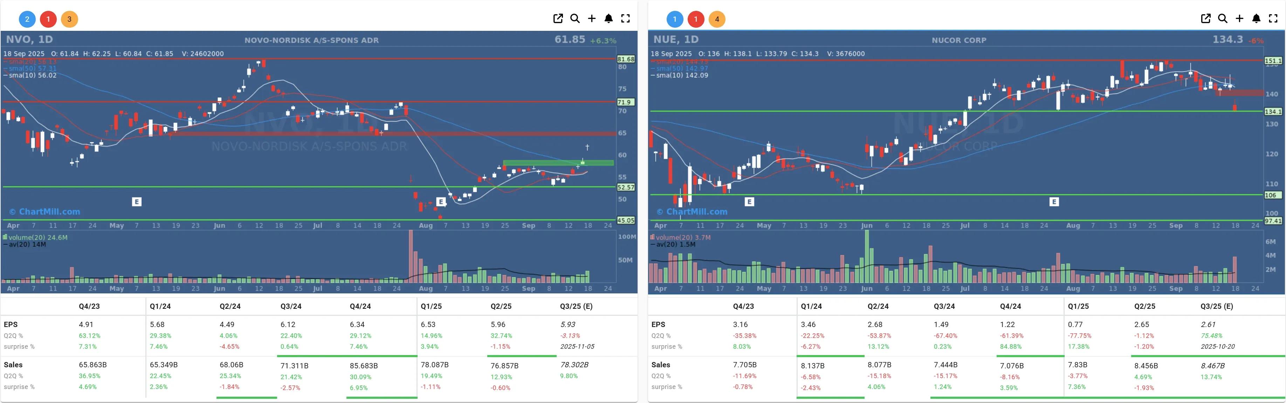This screenshot has height=403, width=1286.
Task: Click NUE earnings date 2025-10-20
Action: pyautogui.click(x=1218, y=346)
